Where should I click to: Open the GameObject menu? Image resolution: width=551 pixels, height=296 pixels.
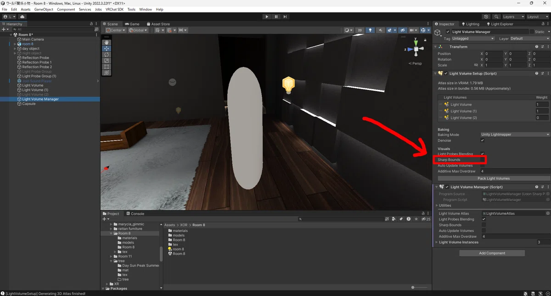click(x=44, y=9)
